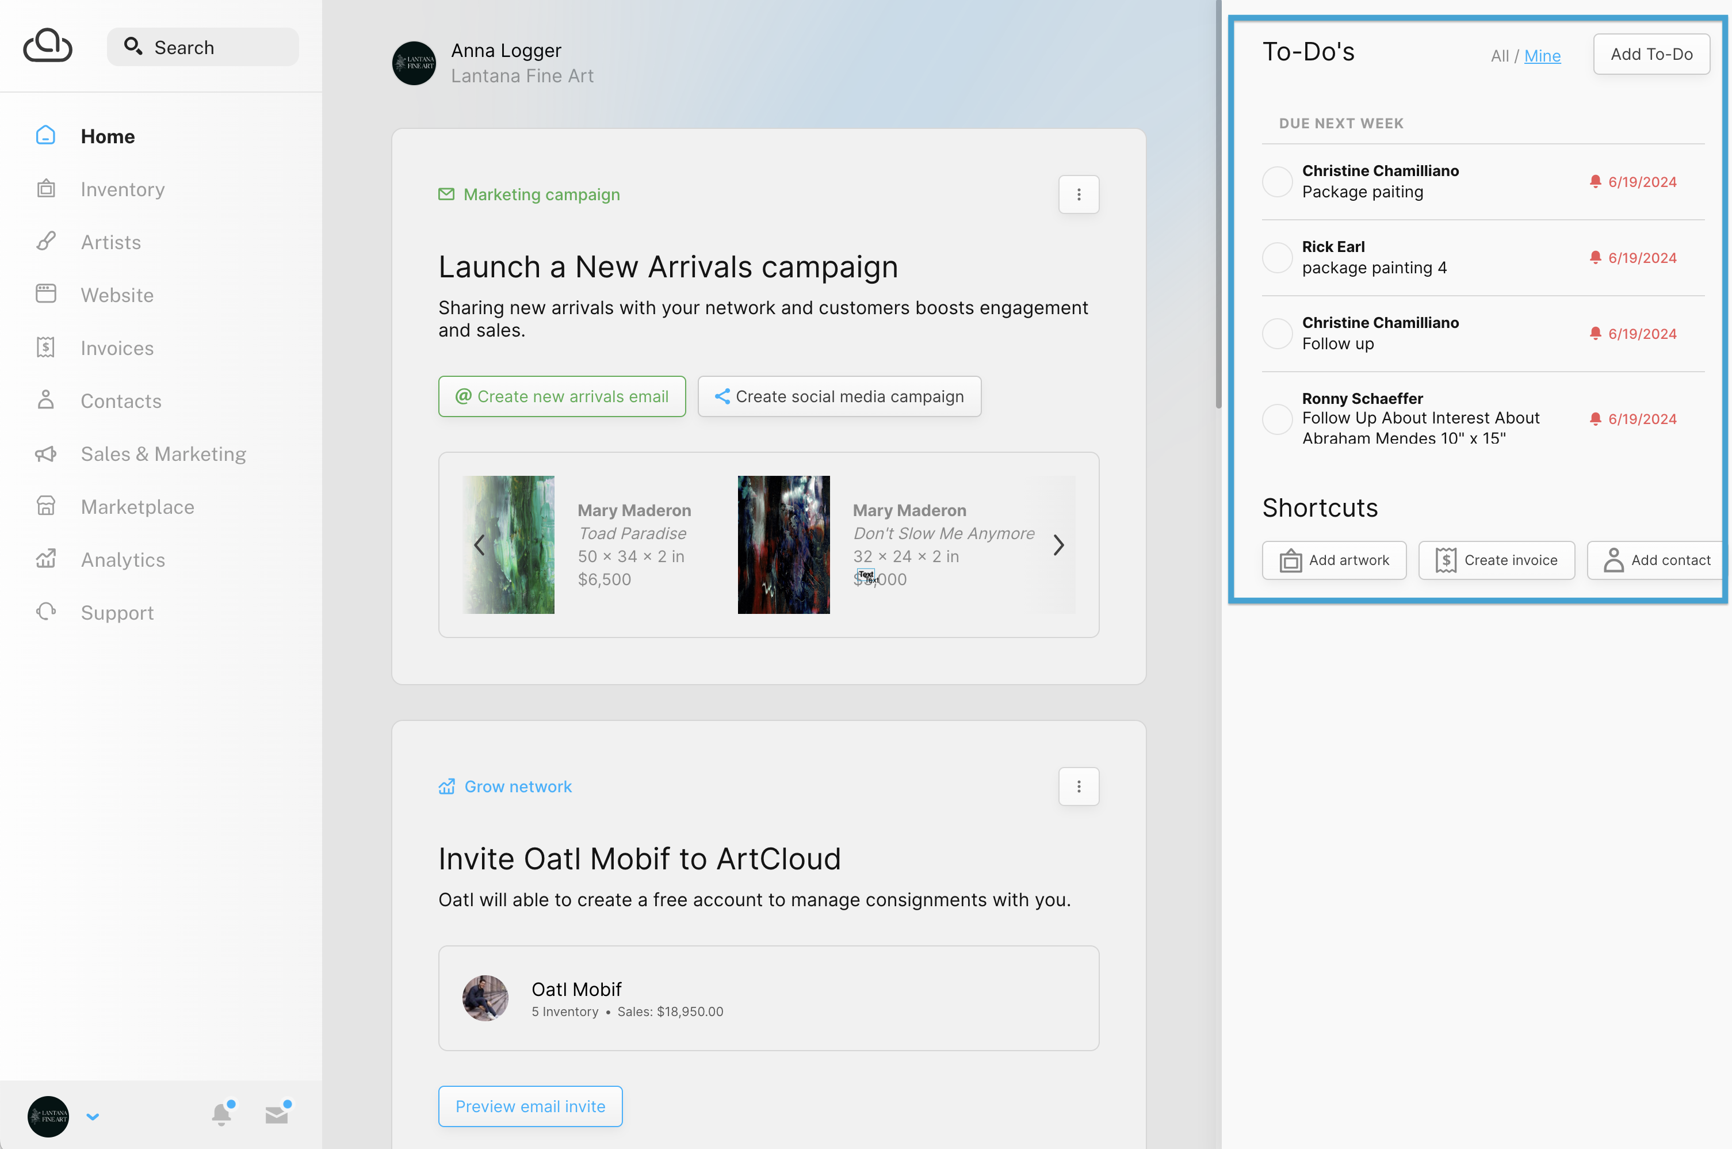Viewport: 1732px width, 1149px height.
Task: Check off Christine Chamilliano Follow up to-do
Action: [1277, 333]
